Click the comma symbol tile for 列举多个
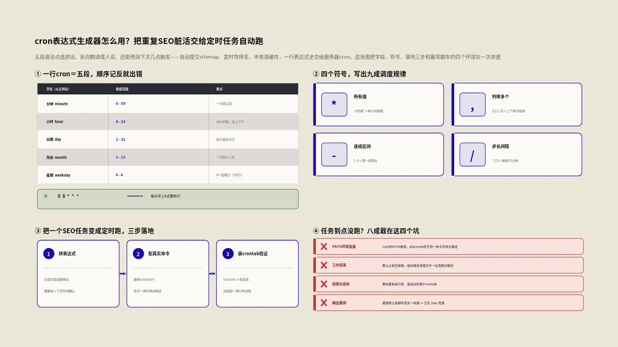Screen dimensions: 618x347 click(472, 104)
